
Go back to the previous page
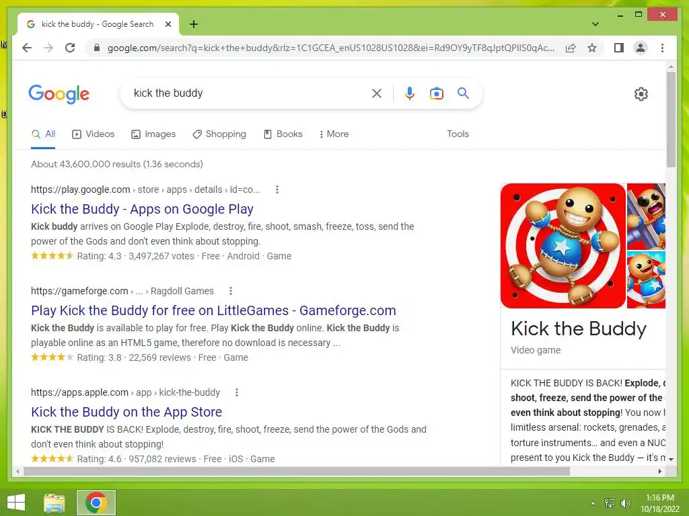point(27,48)
